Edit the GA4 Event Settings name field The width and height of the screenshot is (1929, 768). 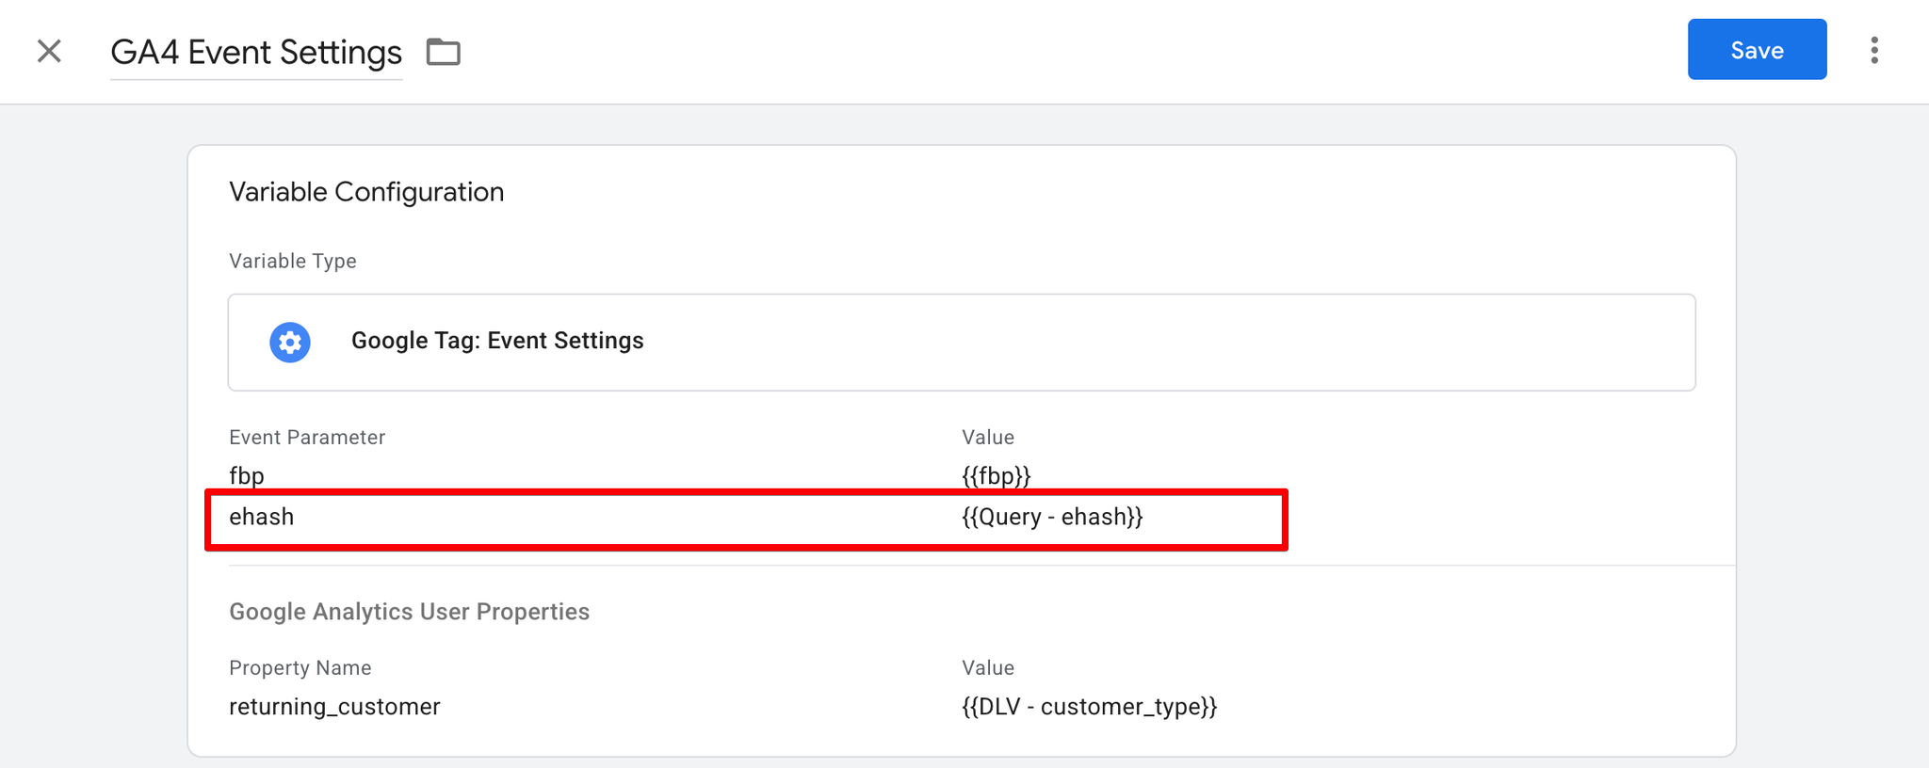pos(256,53)
